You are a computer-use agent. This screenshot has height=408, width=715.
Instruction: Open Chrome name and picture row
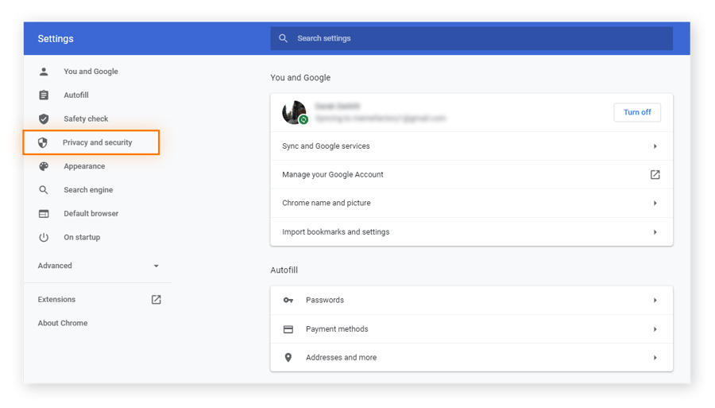[x=471, y=203]
